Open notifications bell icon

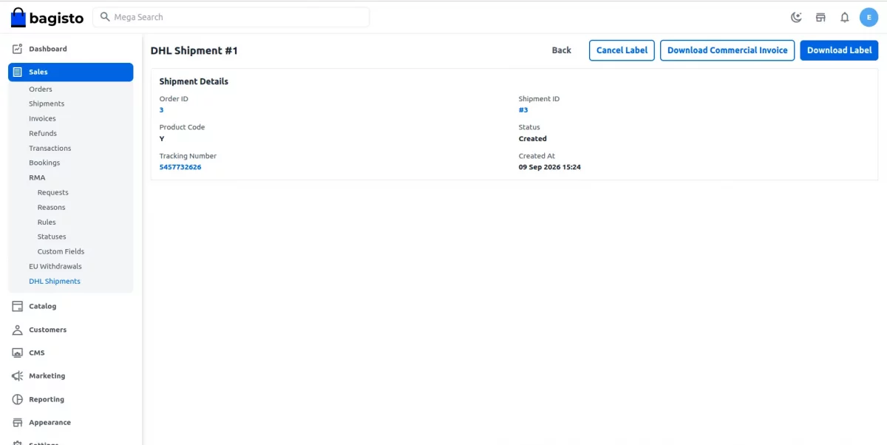pyautogui.click(x=845, y=17)
